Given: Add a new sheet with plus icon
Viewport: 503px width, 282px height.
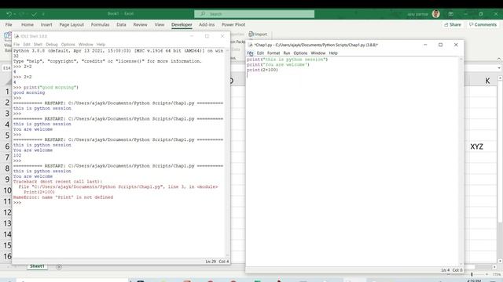Looking at the screenshot, I should (x=59, y=267).
